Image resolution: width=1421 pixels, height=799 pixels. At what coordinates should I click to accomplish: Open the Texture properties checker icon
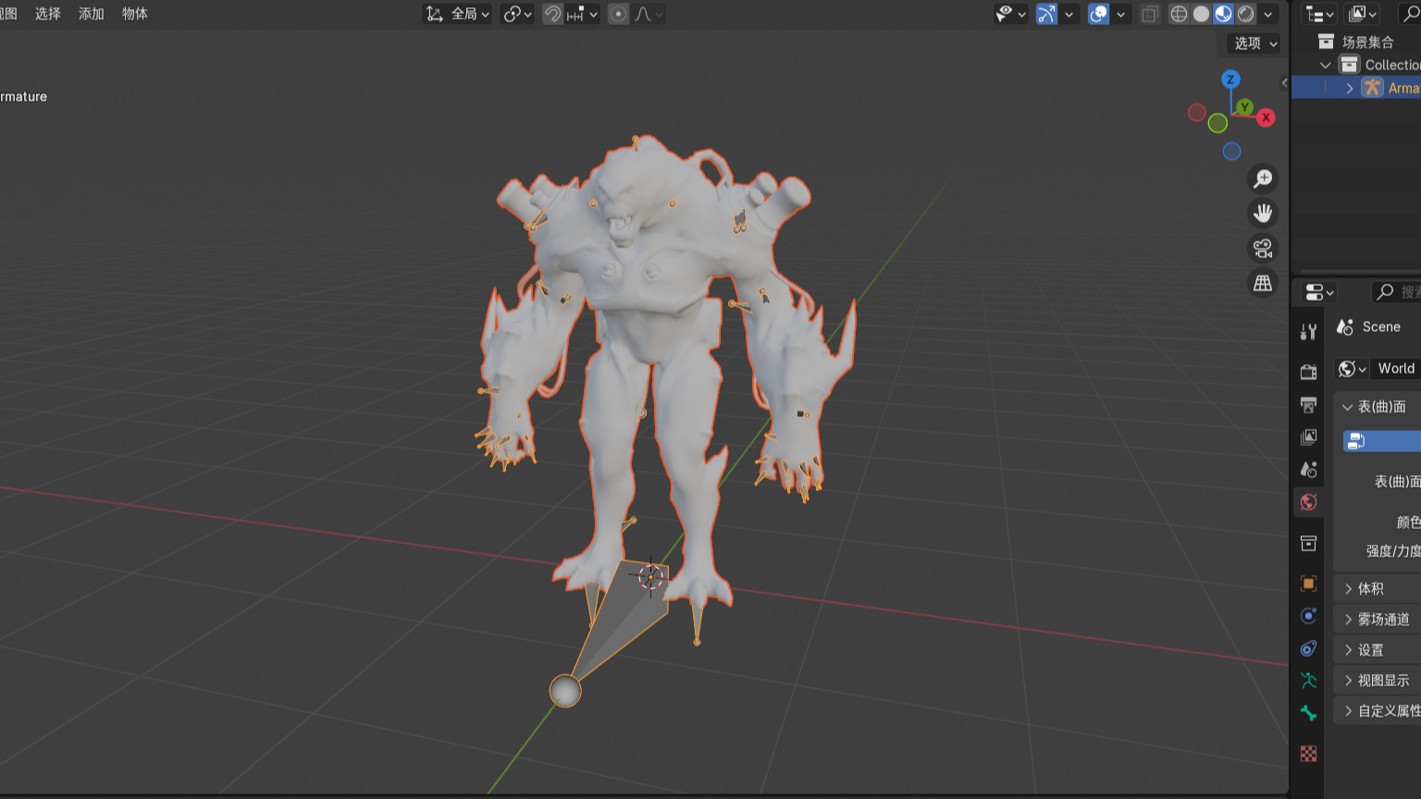point(1308,754)
